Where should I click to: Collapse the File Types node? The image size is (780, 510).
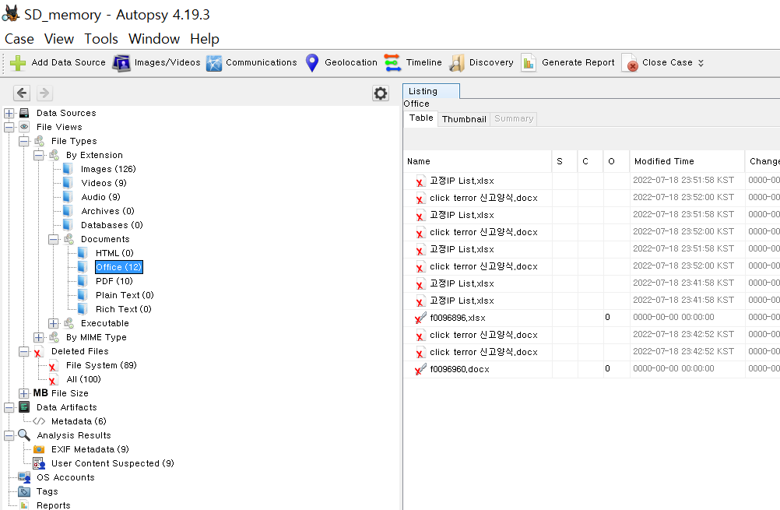point(24,141)
